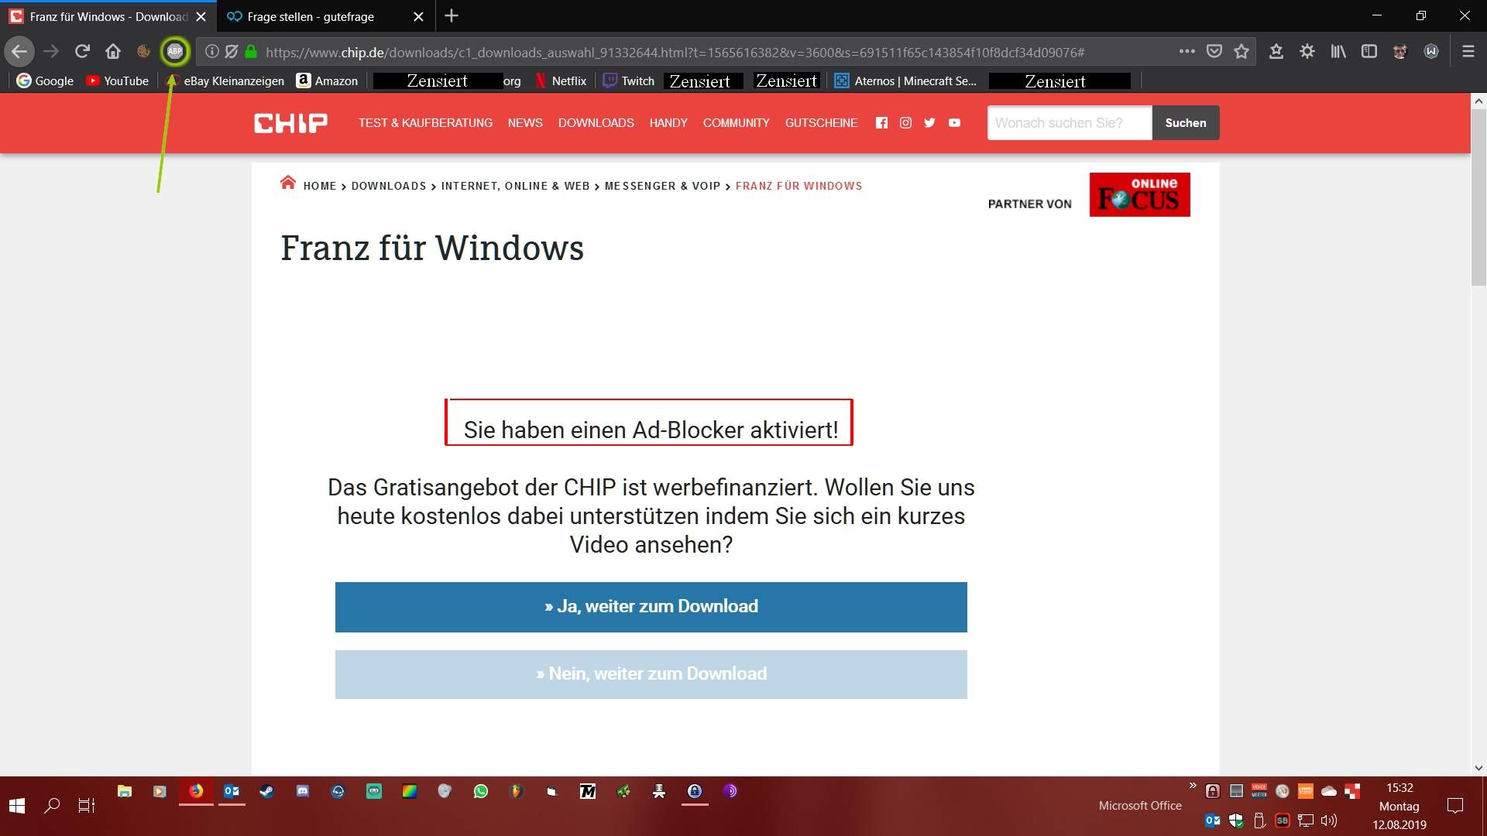Open Outlook from the taskbar

coord(232,791)
